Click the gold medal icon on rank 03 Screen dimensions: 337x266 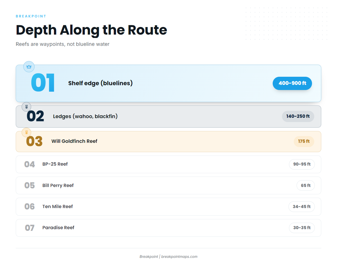(26, 132)
